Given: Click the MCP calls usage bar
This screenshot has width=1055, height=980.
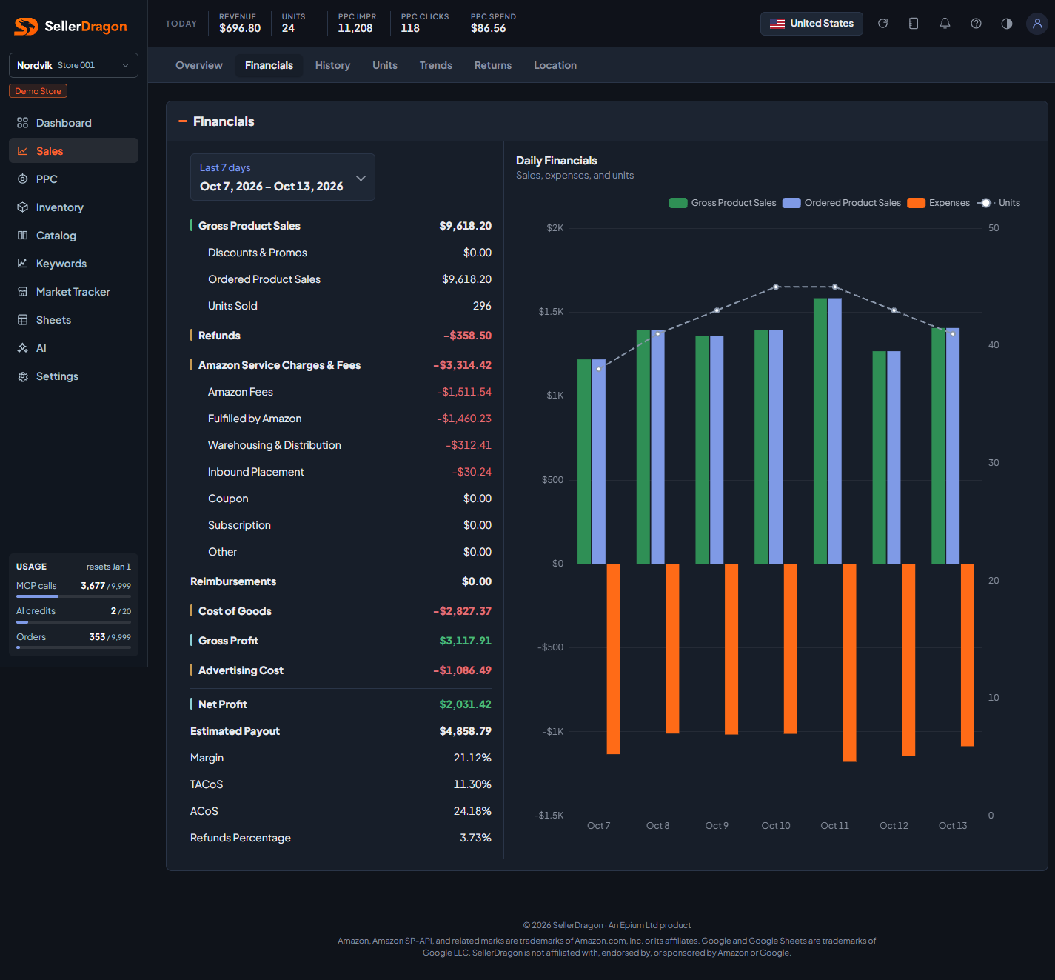Looking at the screenshot, I should pos(73,596).
